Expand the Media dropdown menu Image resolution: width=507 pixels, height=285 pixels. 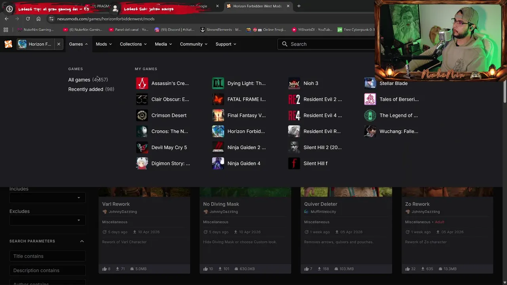pyautogui.click(x=163, y=44)
